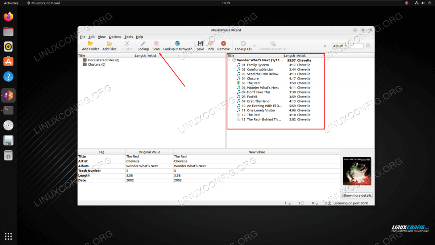Click the search input field in toolbar
Viewport: 435px width, 245px height.
click(x=357, y=46)
